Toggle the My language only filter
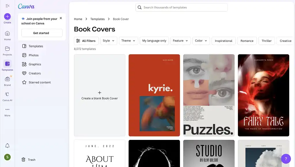Screen dimensions: 295x167 [154, 41]
